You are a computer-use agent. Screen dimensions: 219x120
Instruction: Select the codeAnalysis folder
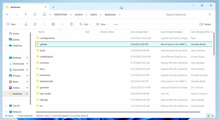coord(46,57)
